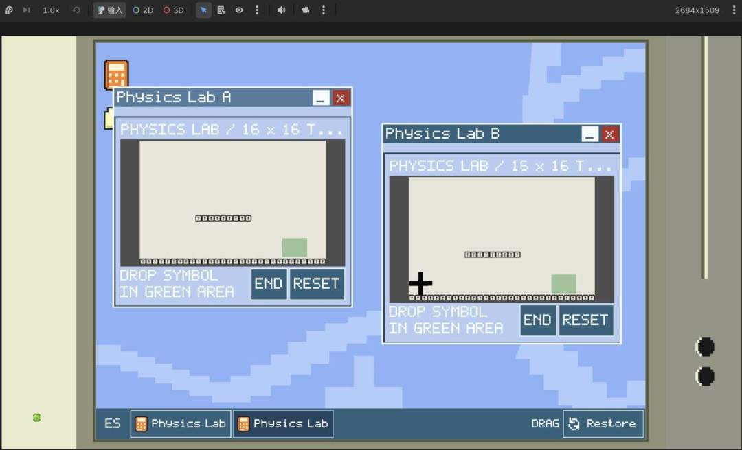The image size is (742, 450).
Task: Click END in Physics Lab B
Action: pos(537,320)
